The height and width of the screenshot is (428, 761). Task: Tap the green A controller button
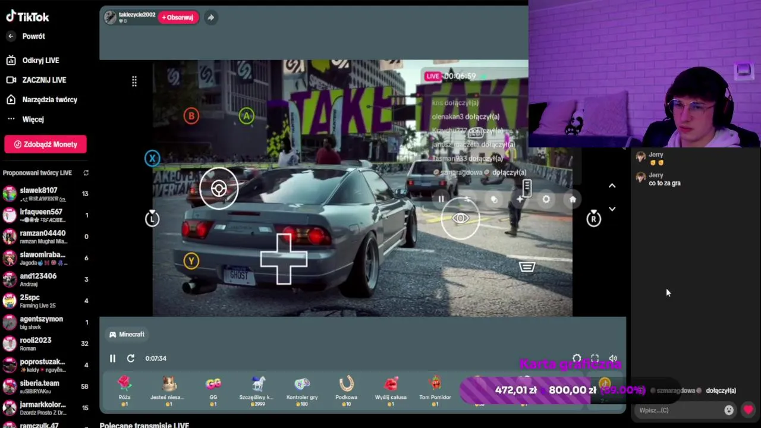click(x=246, y=116)
